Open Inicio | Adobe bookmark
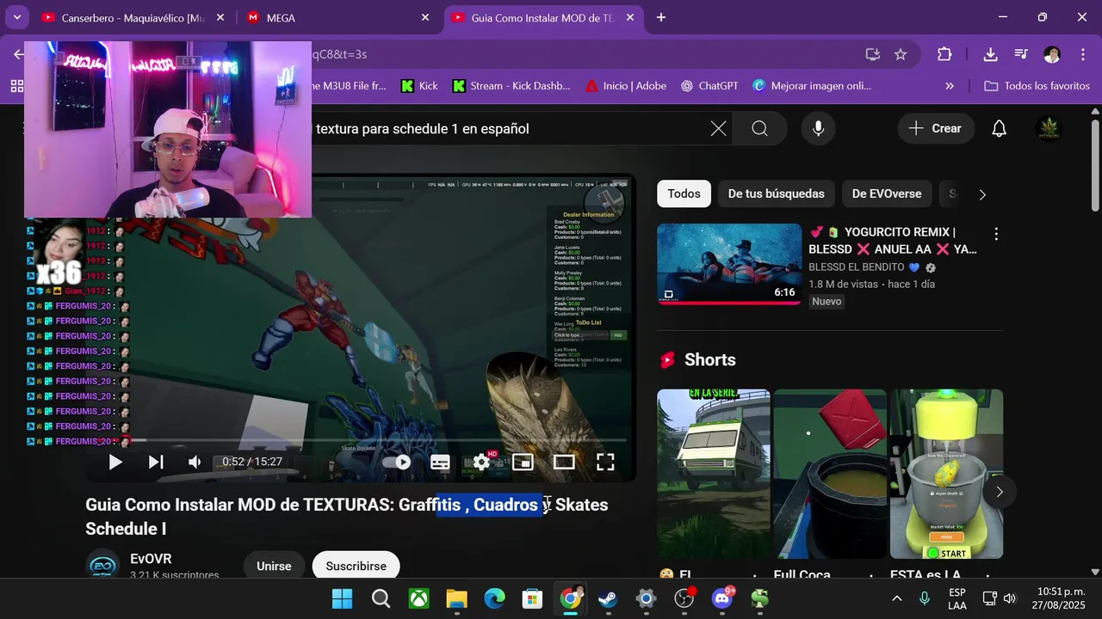This screenshot has width=1102, height=619. [x=626, y=86]
